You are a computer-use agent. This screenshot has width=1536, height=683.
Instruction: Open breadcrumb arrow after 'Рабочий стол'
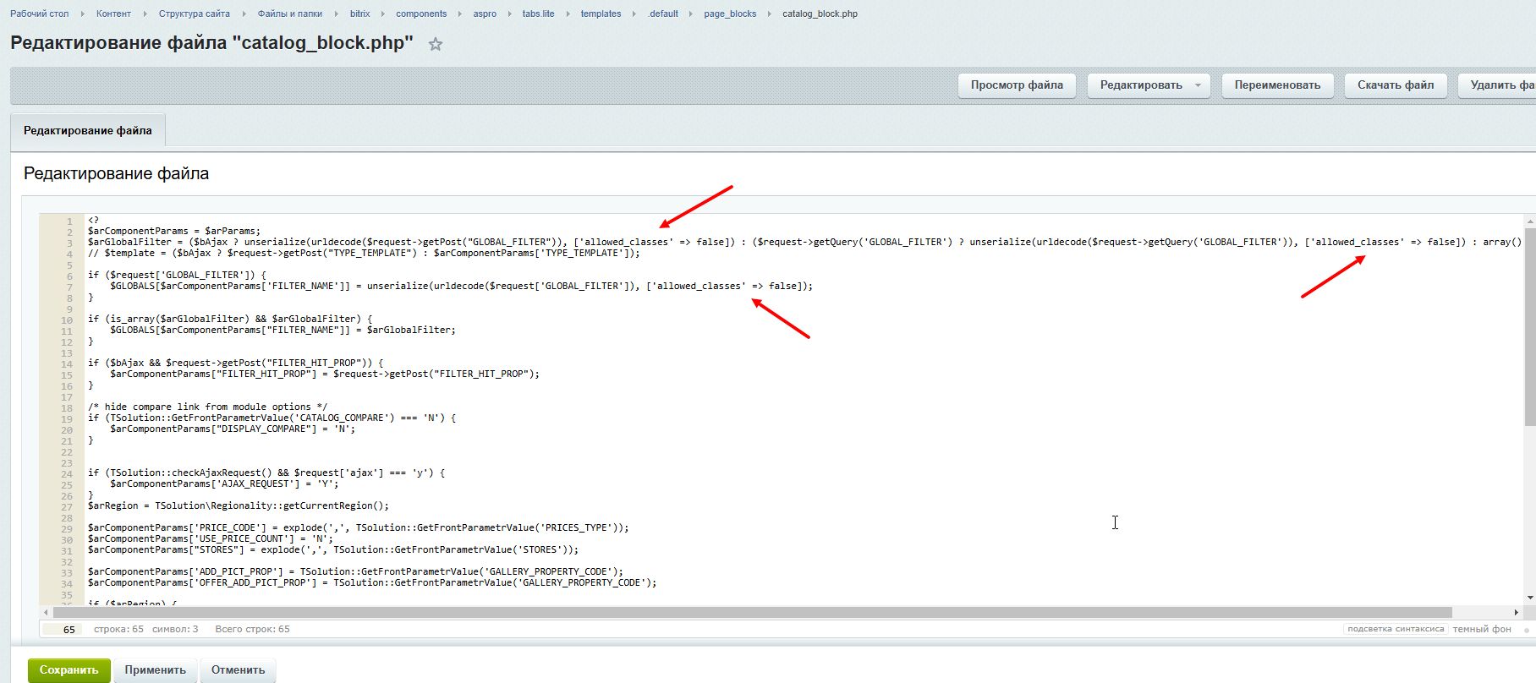click(83, 14)
